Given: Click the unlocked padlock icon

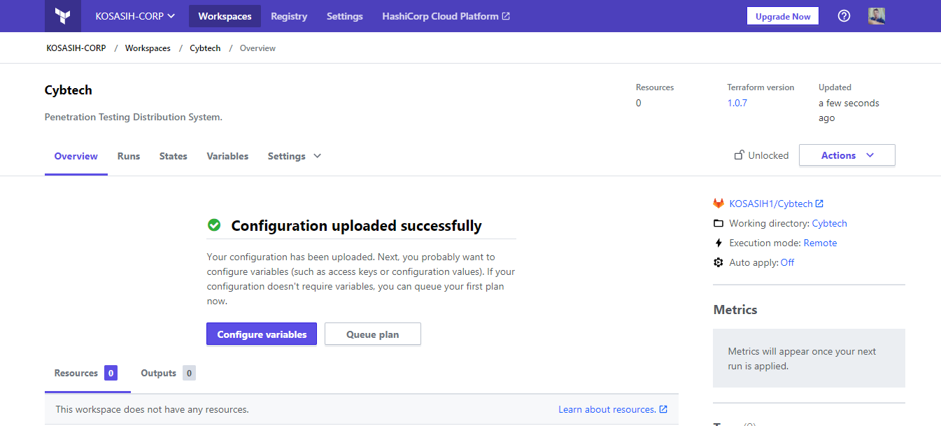Looking at the screenshot, I should pyautogui.click(x=739, y=155).
